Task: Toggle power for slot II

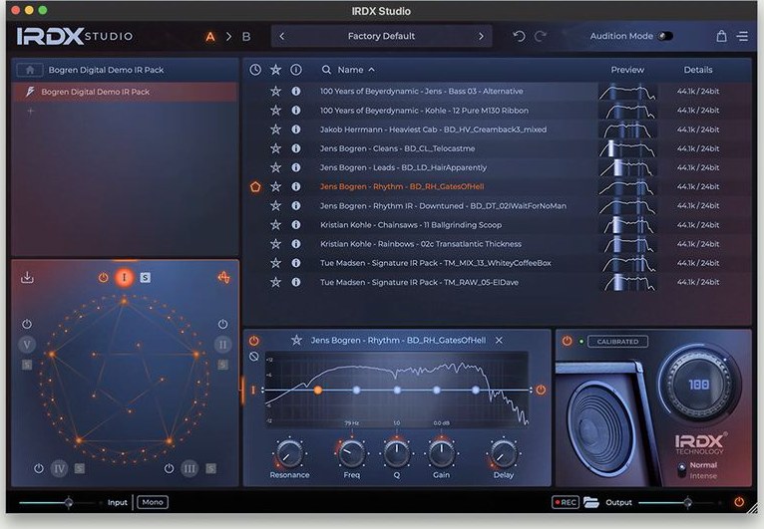Action: tap(222, 324)
